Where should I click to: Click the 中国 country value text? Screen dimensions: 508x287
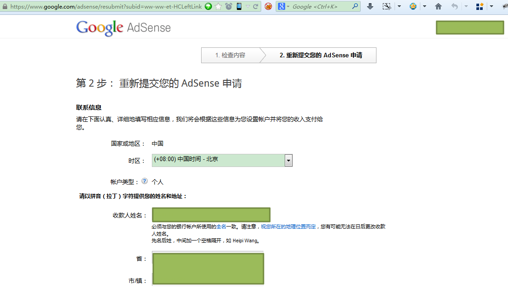pyautogui.click(x=157, y=143)
